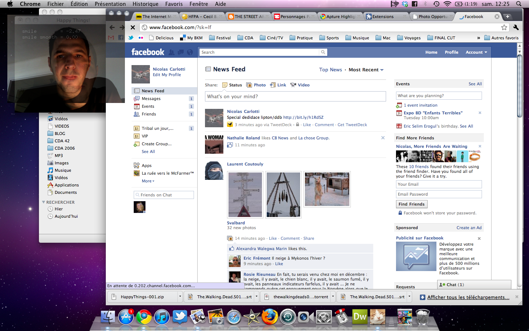Click the What's on your mind field
This screenshot has width=529, height=331.
[295, 96]
